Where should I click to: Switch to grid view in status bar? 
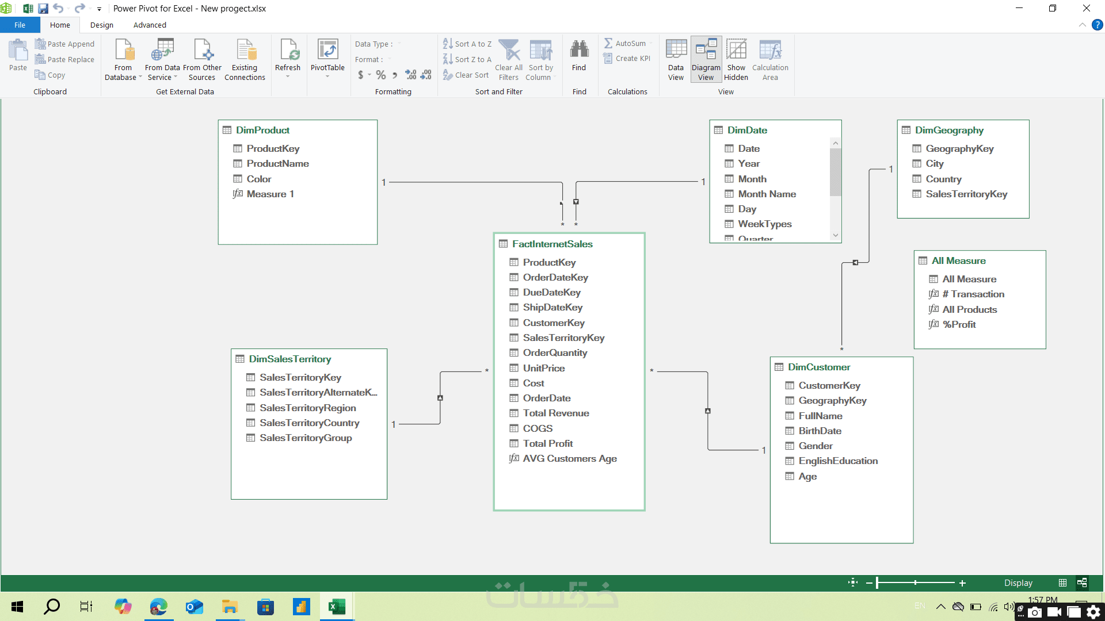[1062, 582]
